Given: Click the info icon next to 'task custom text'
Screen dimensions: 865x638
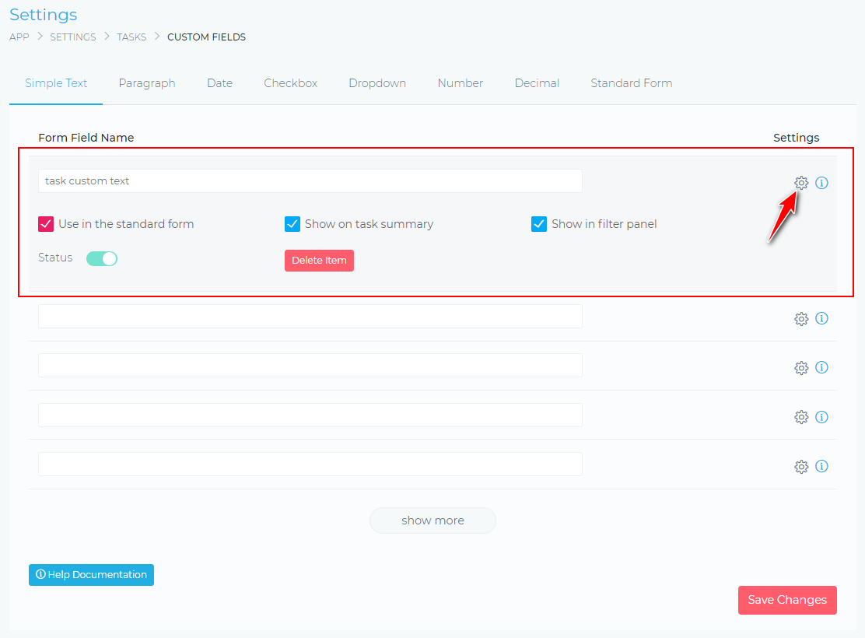Looking at the screenshot, I should click(x=822, y=182).
